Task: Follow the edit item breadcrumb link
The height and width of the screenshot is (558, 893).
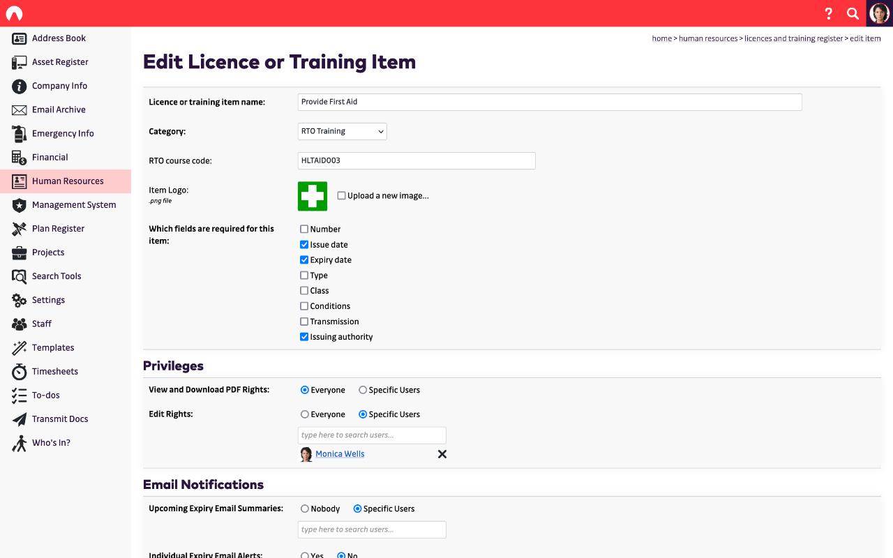Action: pos(865,38)
